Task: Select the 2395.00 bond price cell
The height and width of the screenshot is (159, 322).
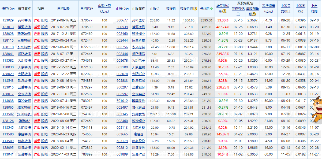Action: [206, 20]
